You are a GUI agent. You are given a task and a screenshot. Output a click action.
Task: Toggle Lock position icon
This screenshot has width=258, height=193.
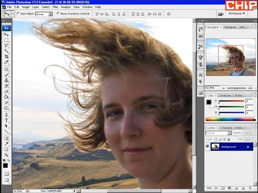tap(224, 139)
